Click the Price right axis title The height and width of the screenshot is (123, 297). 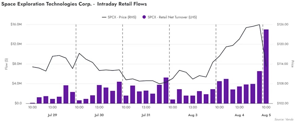(x=292, y=64)
